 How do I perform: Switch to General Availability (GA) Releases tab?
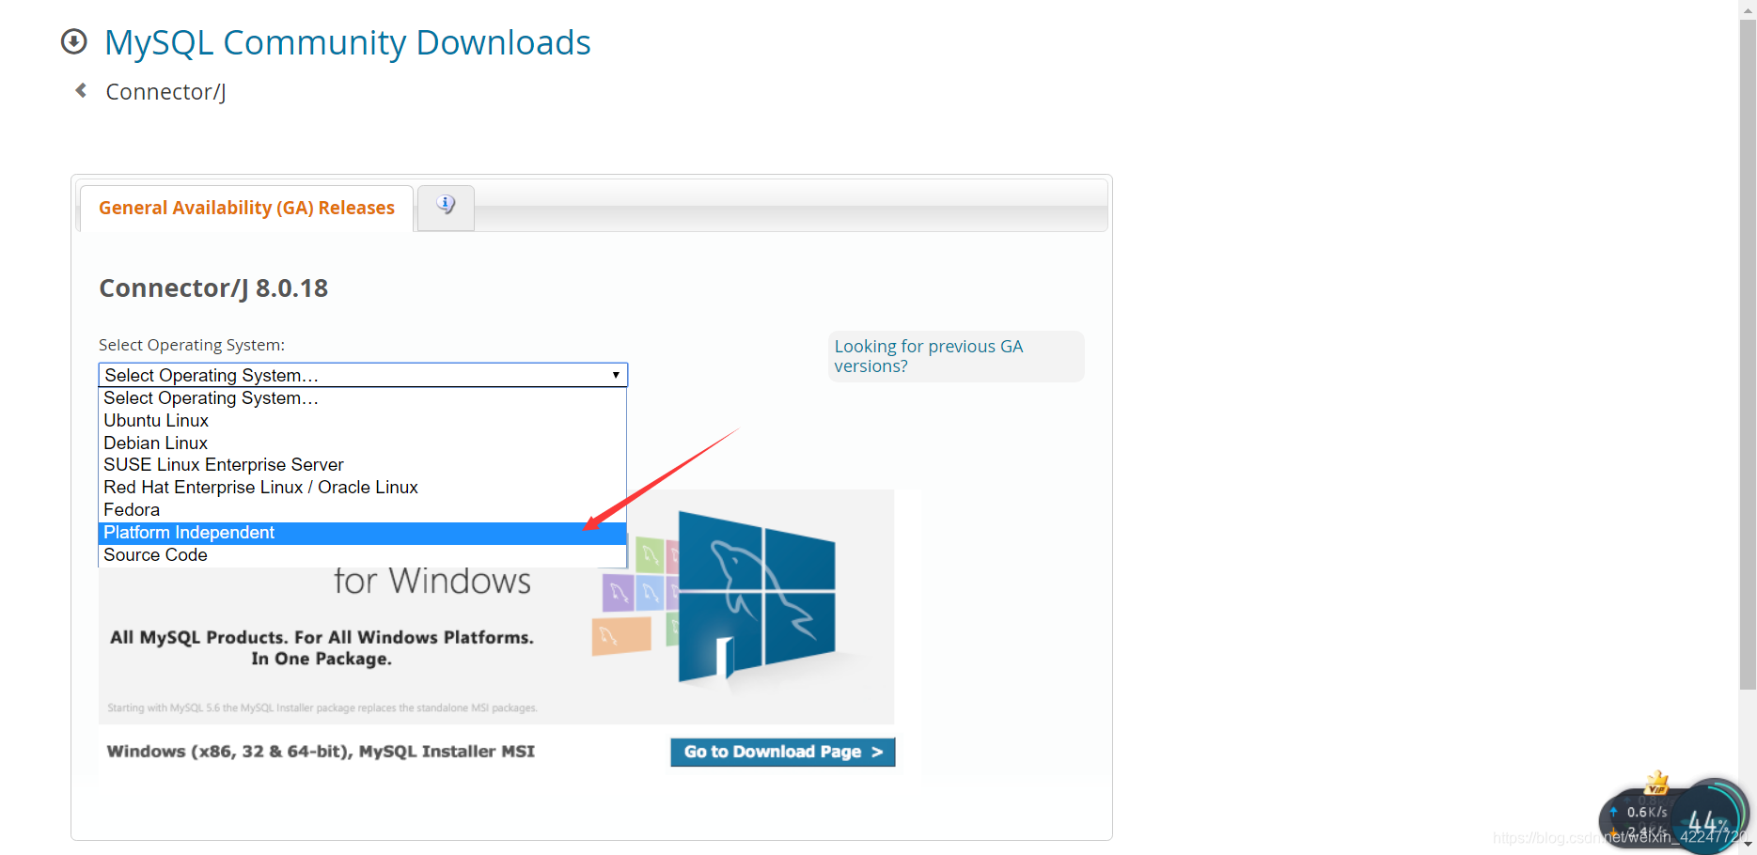246,208
